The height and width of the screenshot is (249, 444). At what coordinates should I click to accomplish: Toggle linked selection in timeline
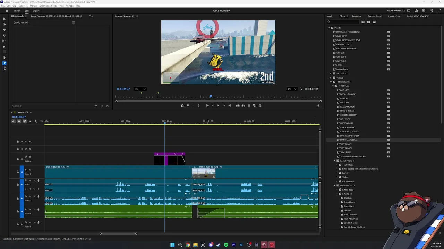25,121
